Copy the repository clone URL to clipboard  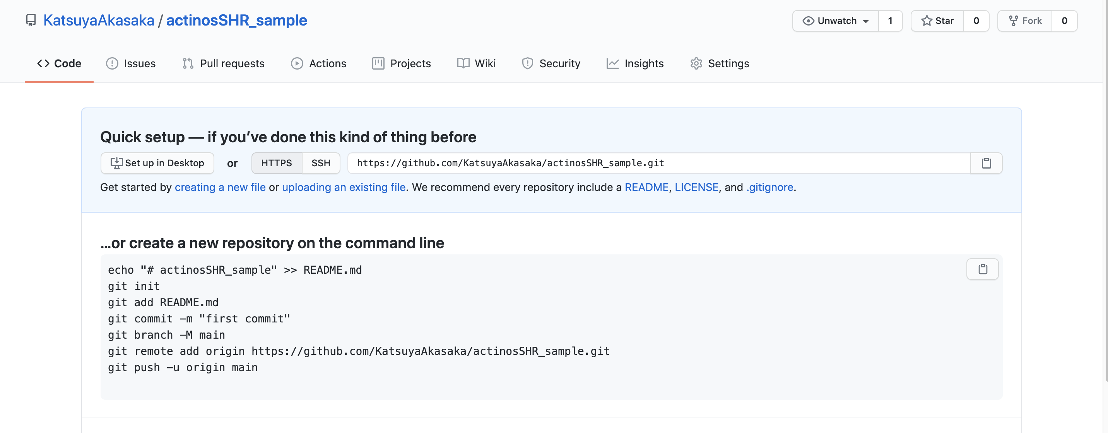pos(986,164)
